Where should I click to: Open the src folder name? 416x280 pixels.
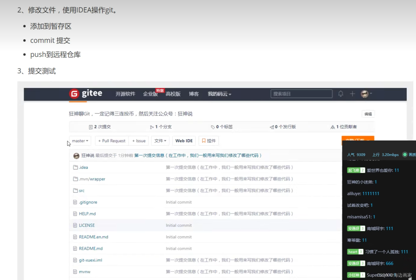click(x=82, y=191)
